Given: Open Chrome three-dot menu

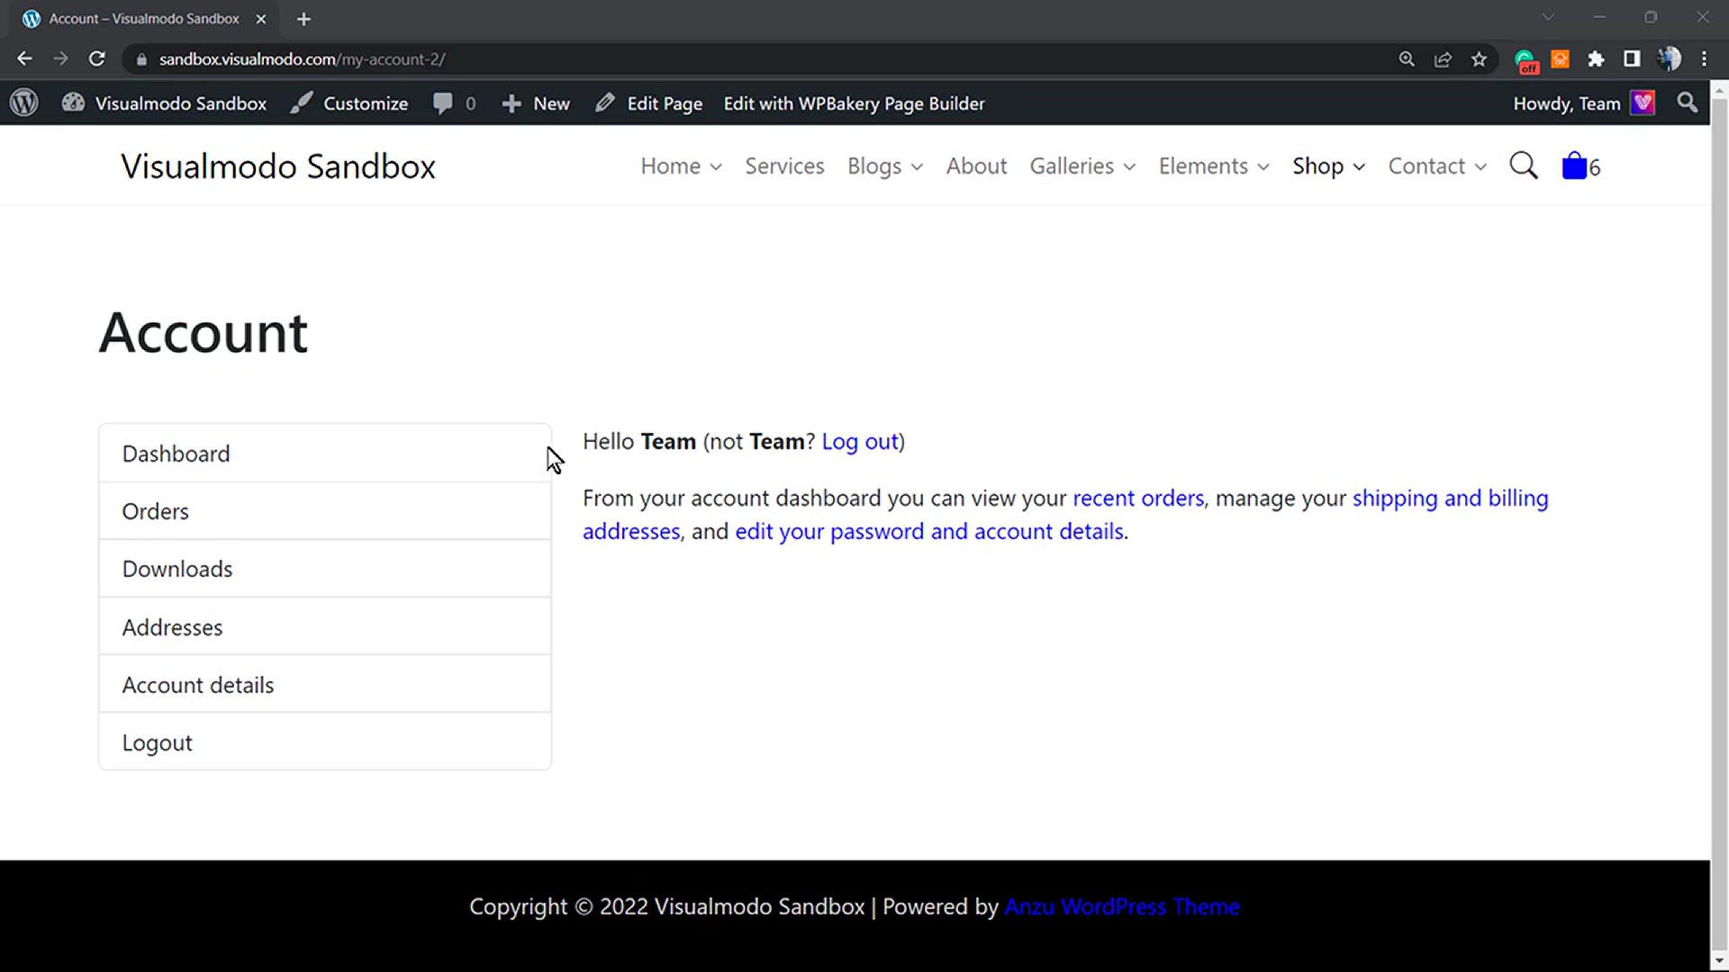Looking at the screenshot, I should pyautogui.click(x=1704, y=58).
